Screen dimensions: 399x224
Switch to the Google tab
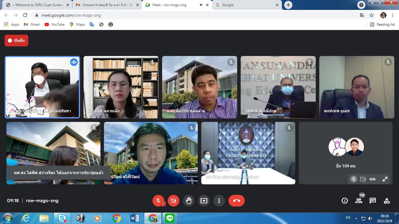coord(246,5)
